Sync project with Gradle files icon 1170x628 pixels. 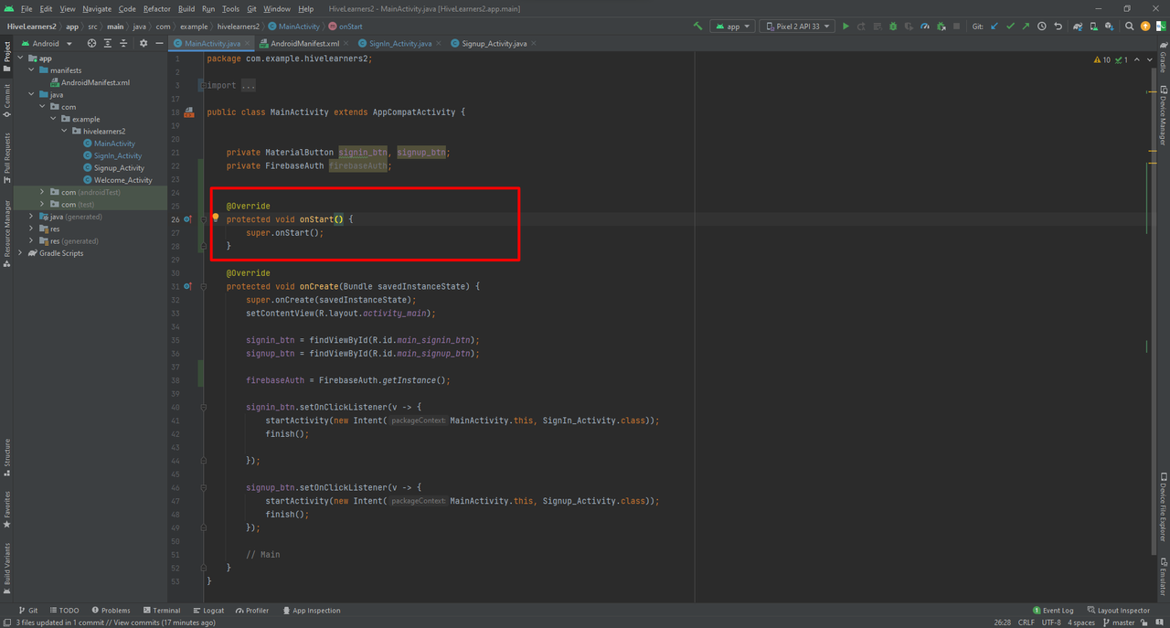pyautogui.click(x=1078, y=27)
